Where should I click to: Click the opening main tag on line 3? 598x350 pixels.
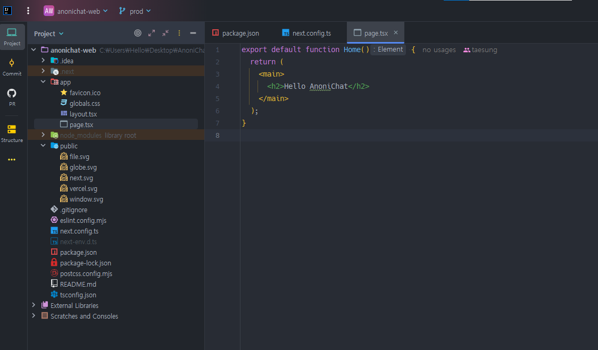click(271, 74)
